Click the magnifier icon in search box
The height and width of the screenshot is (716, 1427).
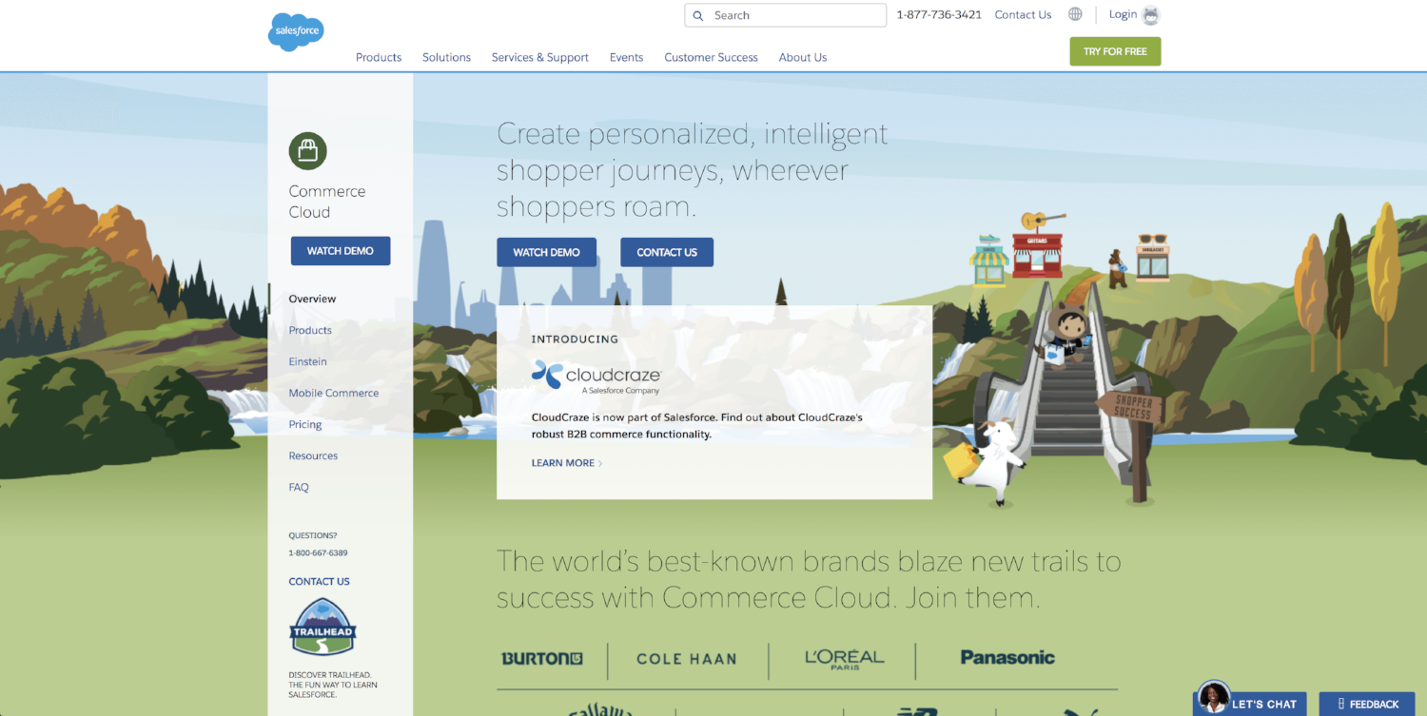click(x=698, y=15)
